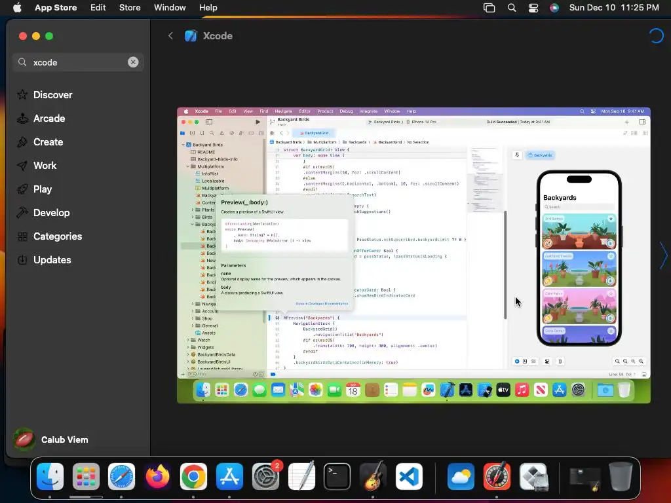Click the Stage Manager menu bar icon
671x503 pixels.
coord(489,7)
